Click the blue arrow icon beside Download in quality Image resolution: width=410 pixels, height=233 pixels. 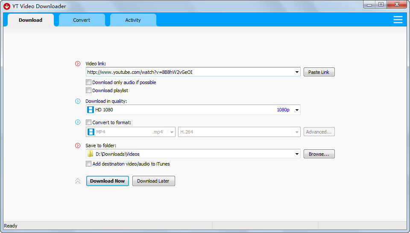[x=78, y=101]
